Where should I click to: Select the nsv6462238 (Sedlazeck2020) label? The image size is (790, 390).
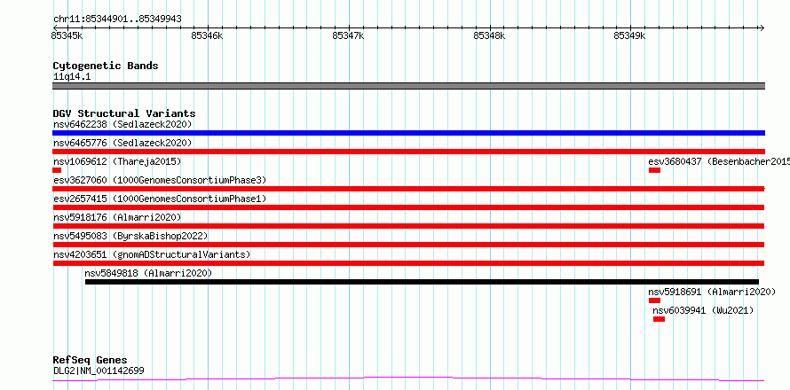[x=122, y=124]
